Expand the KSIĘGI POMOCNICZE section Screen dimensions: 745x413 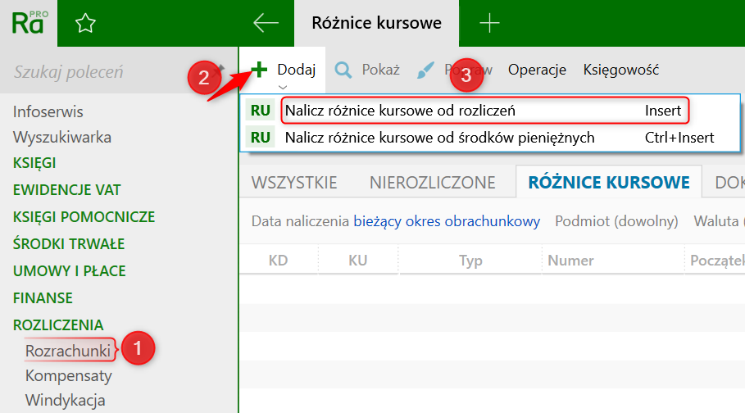pyautogui.click(x=84, y=217)
